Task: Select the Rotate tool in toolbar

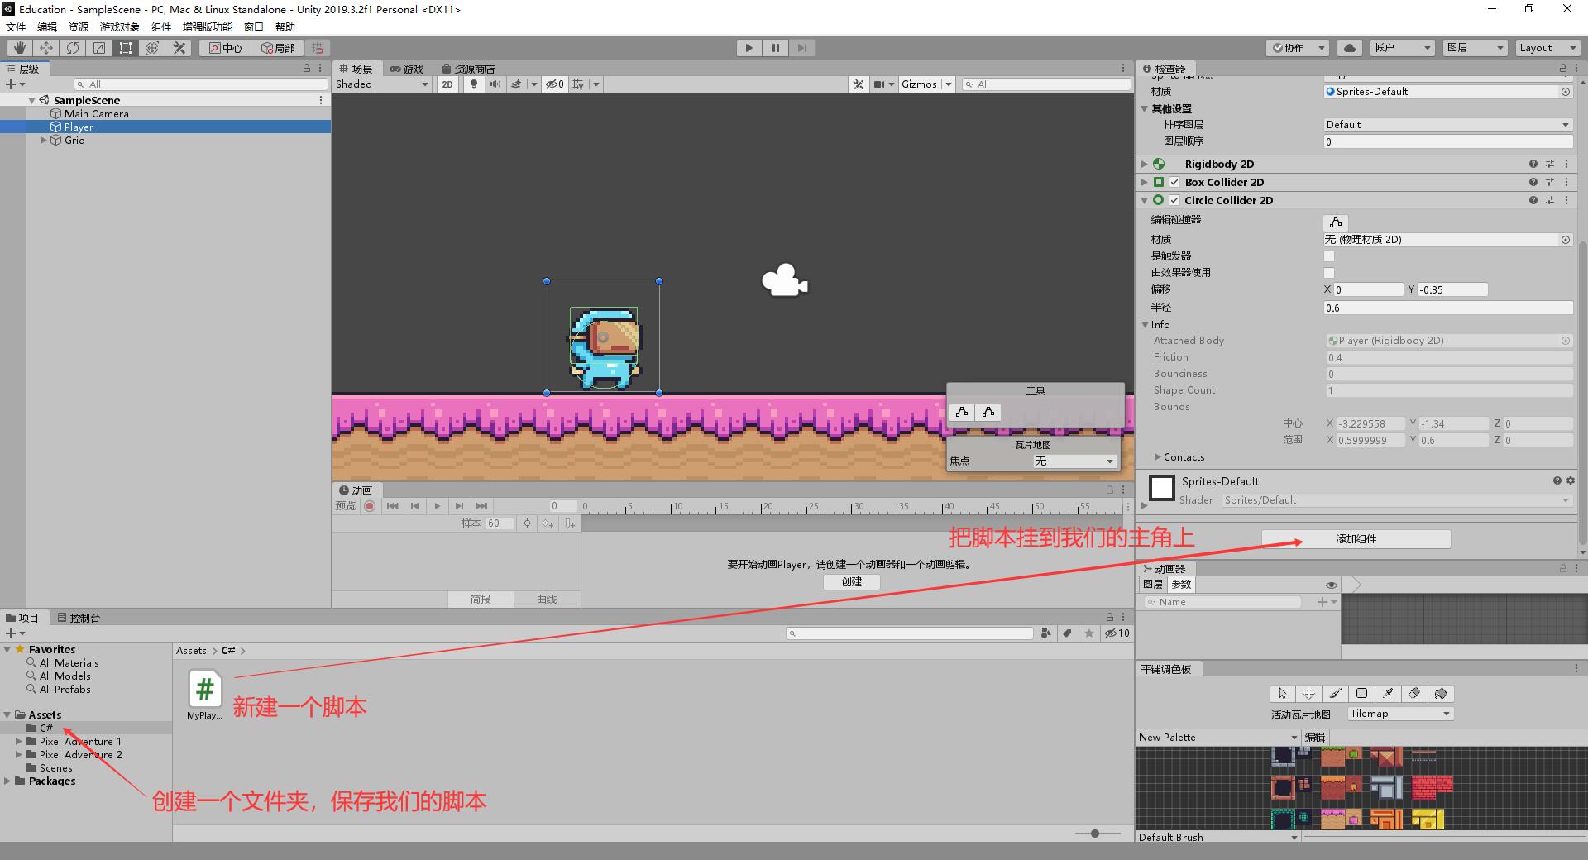Action: tap(72, 48)
